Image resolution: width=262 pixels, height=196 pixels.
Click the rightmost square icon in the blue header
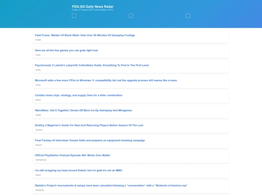[188, 16]
